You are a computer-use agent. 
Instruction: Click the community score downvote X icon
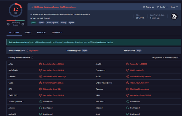[x=8, y=24]
